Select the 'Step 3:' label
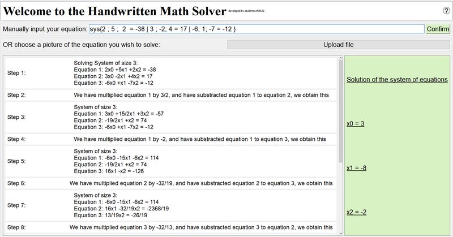 pyautogui.click(x=16, y=117)
